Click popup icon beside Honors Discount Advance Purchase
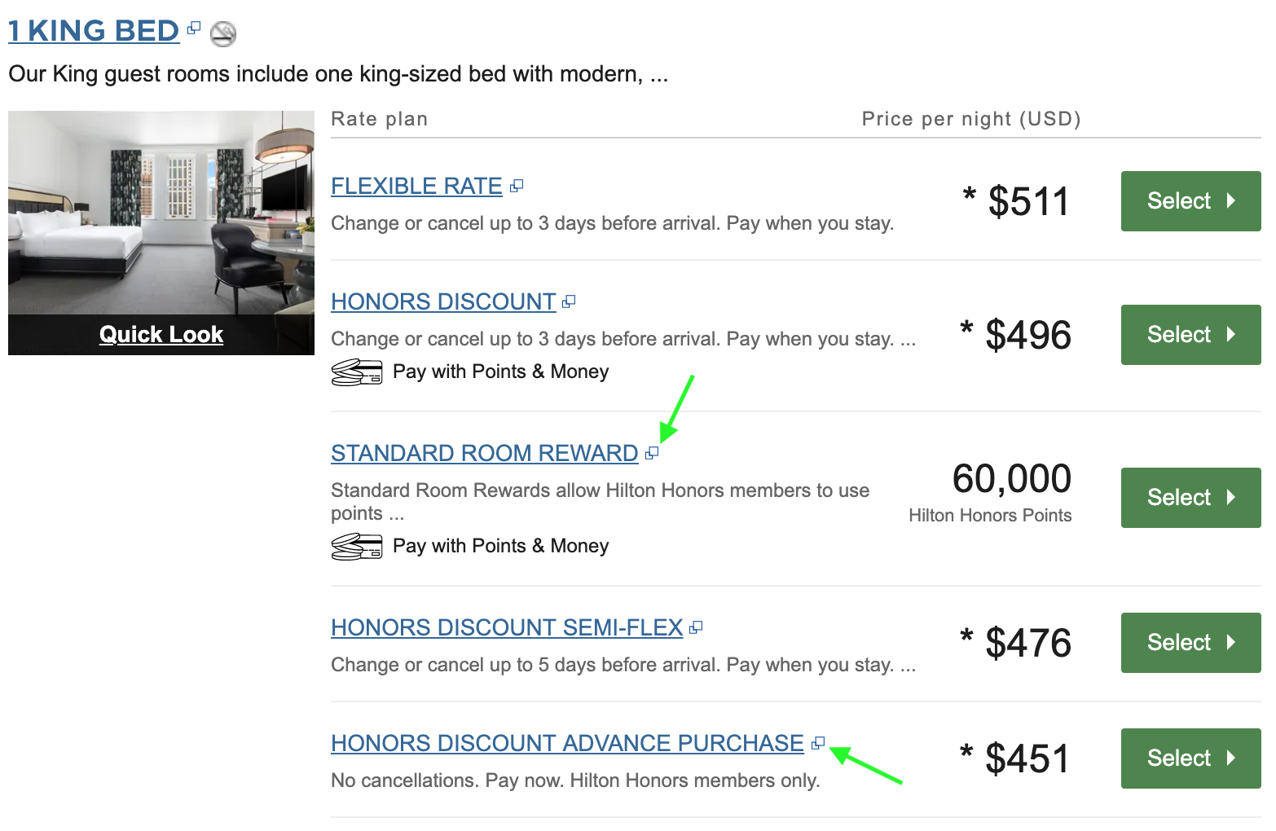 [818, 743]
